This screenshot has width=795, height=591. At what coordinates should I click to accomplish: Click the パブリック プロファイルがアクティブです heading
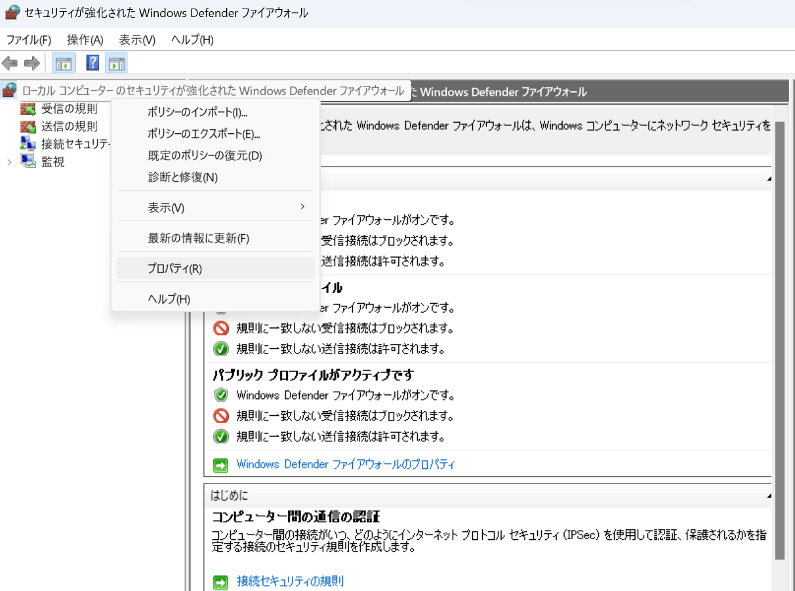pos(314,375)
